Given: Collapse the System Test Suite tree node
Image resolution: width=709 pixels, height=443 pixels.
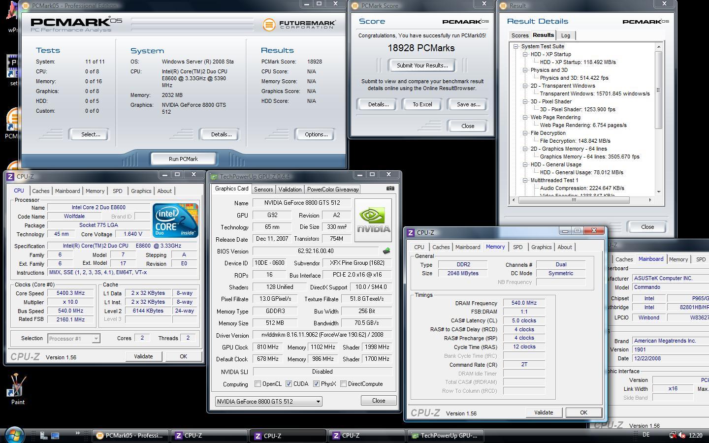Looking at the screenshot, I should (x=516, y=46).
